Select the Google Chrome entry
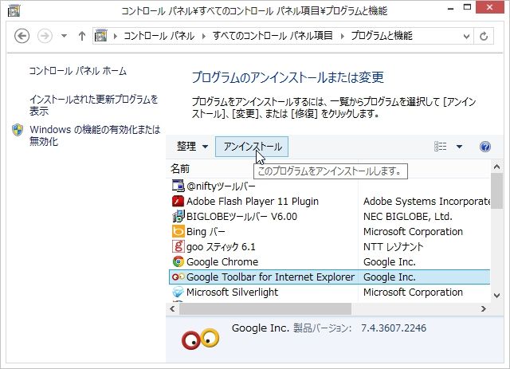Screen dimensions: 510x369 coord(222,262)
